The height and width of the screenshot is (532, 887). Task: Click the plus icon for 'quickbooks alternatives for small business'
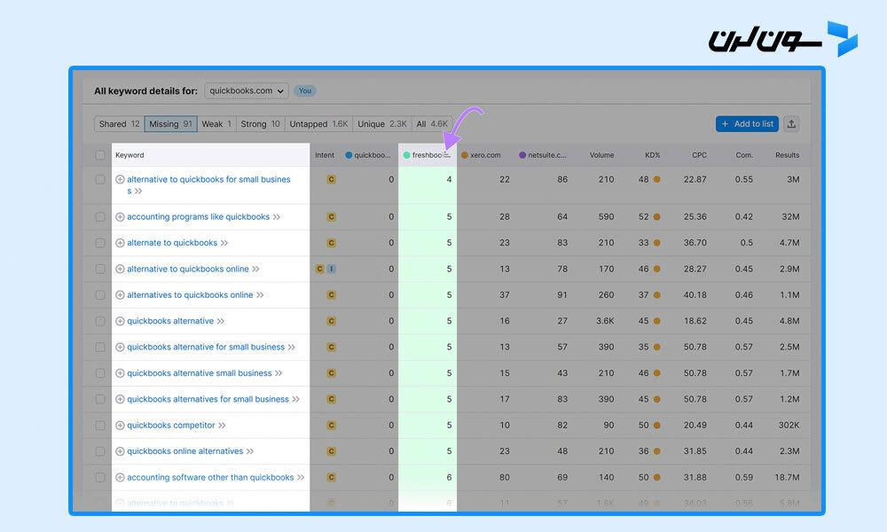[x=120, y=399]
